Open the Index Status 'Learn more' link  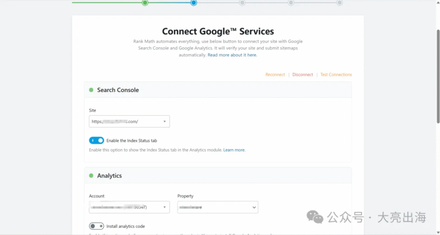point(234,150)
